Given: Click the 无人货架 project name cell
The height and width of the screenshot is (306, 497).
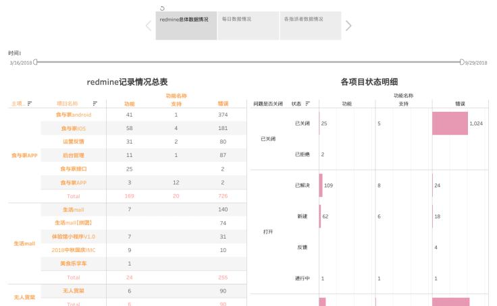Looking at the screenshot, I should pos(73,290).
